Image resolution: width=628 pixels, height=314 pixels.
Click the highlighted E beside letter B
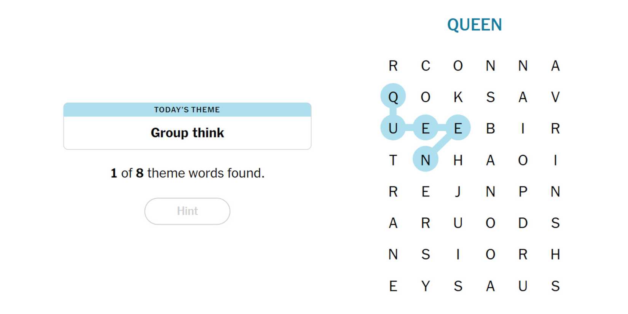pos(458,128)
